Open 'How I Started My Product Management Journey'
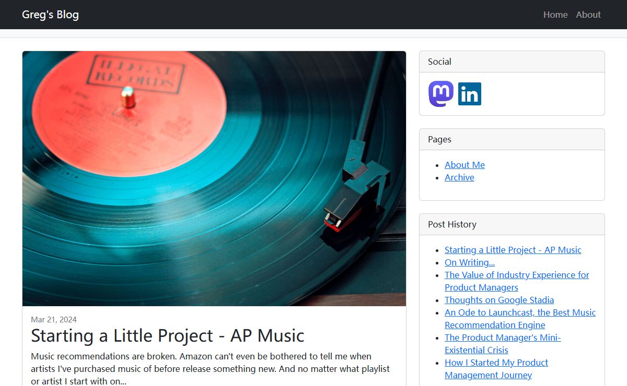627x386 pixels. [496, 369]
